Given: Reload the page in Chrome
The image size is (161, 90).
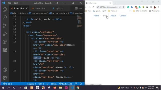Looking at the screenshot, I should (x=93, y=7).
